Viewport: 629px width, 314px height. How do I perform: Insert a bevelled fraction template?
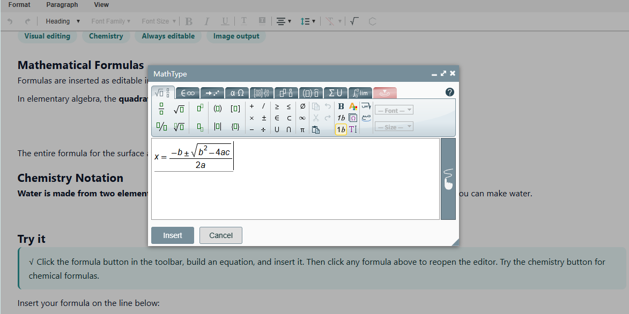(x=161, y=127)
